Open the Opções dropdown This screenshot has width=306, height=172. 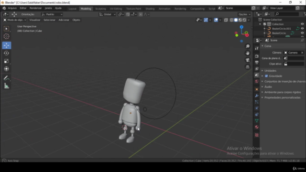(244, 14)
